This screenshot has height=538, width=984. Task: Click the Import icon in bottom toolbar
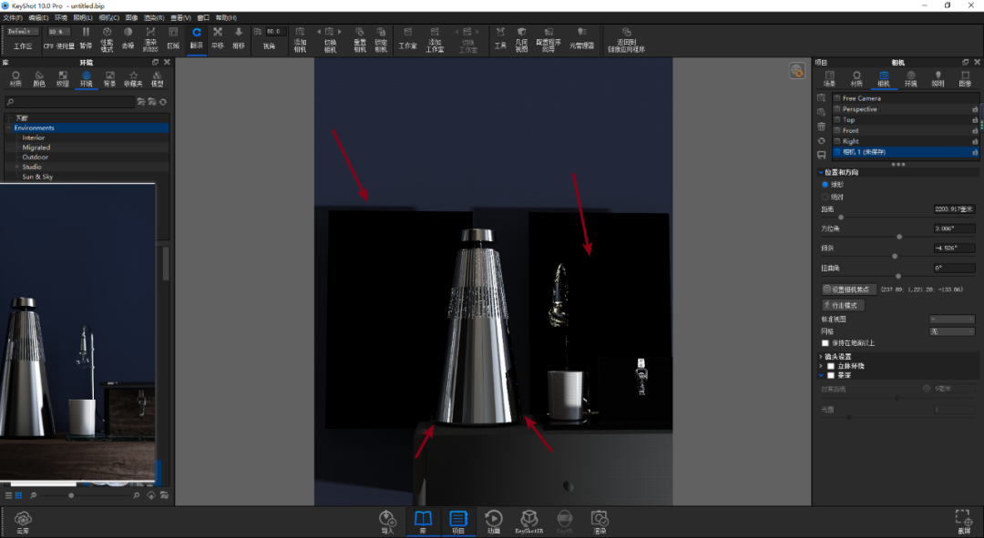tap(387, 522)
